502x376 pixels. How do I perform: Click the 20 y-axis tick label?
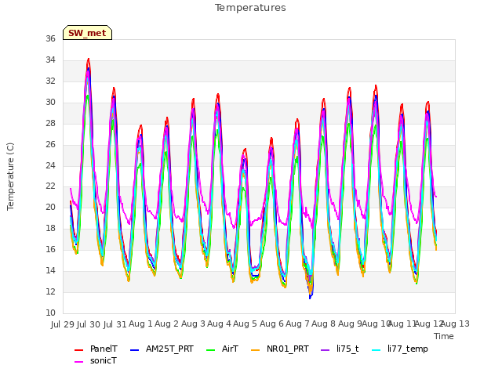[x=50, y=207]
